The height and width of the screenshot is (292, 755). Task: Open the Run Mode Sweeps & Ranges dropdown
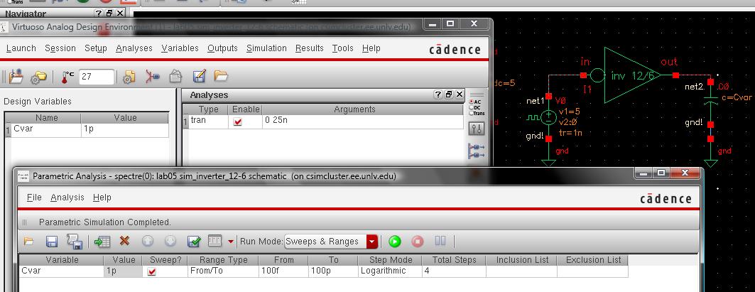(x=331, y=242)
